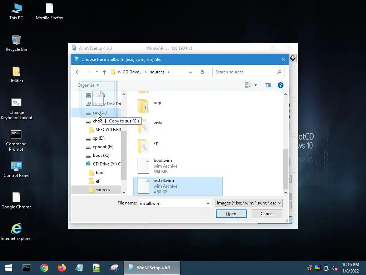Click the Open button
The height and width of the screenshot is (275, 366).
point(231,214)
